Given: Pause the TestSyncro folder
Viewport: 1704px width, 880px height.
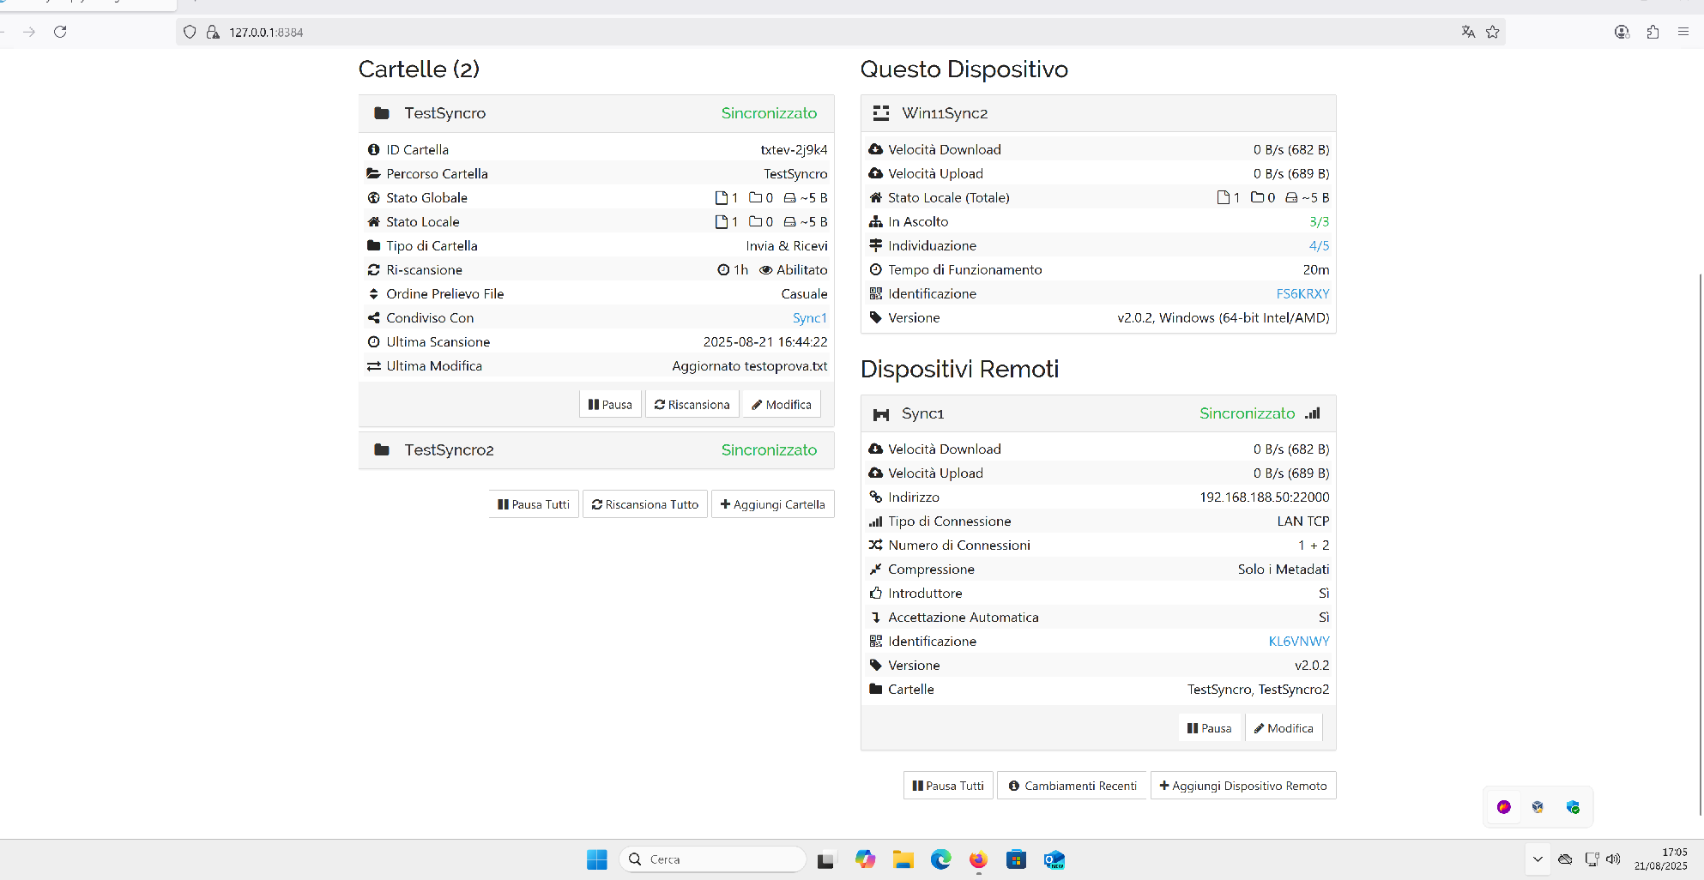Looking at the screenshot, I should coord(610,405).
